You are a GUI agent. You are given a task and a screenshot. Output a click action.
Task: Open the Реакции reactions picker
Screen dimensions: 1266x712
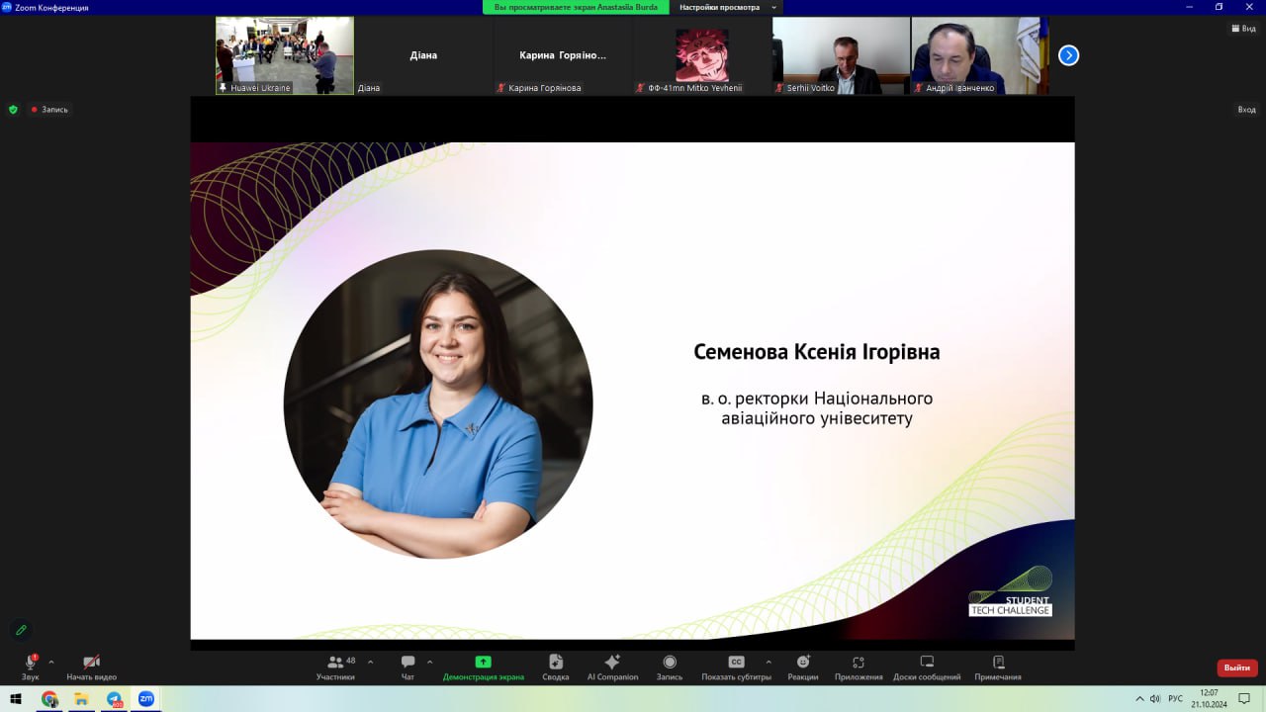click(802, 667)
